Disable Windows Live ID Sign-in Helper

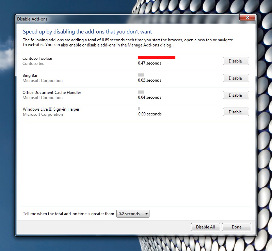click(236, 112)
